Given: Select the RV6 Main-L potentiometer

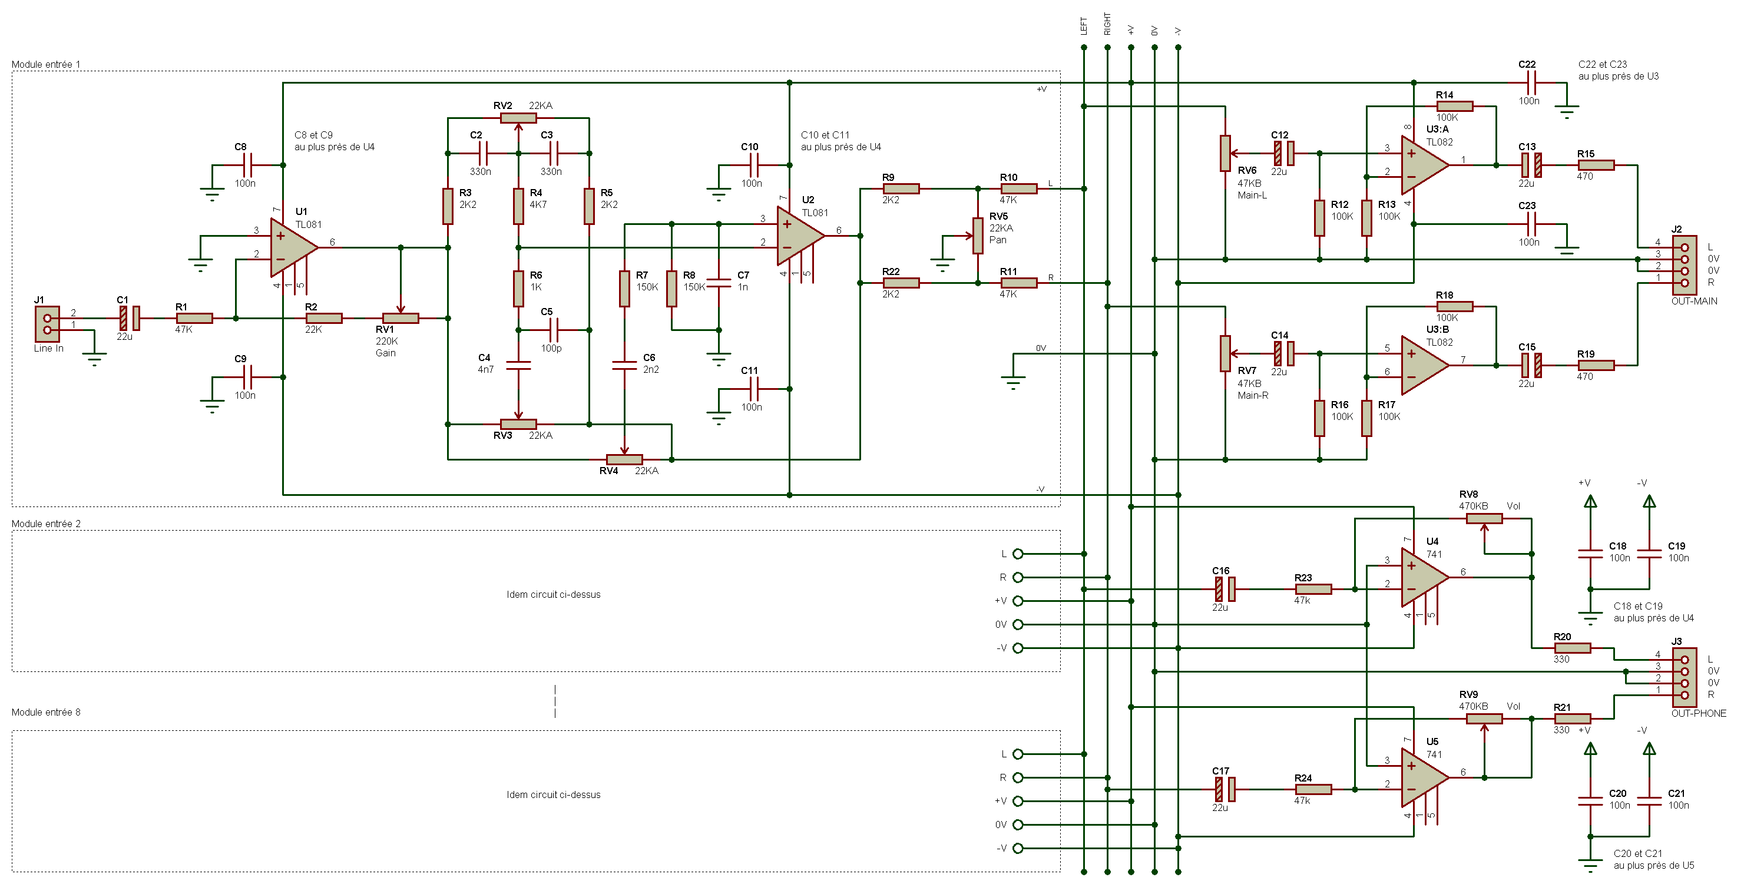Looking at the screenshot, I should (x=1225, y=154).
